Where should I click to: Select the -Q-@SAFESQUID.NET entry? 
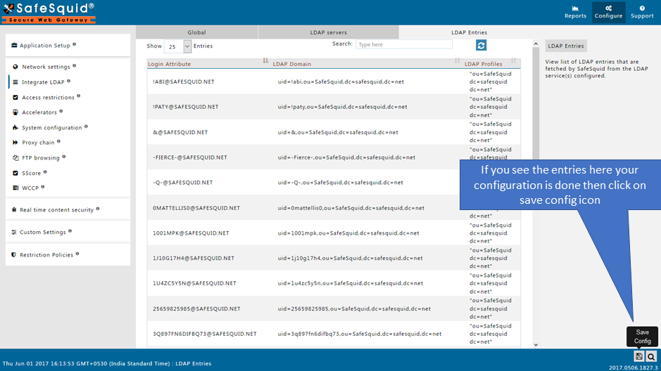(x=182, y=183)
